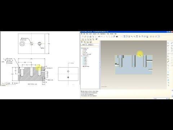Click the navigator panel collapse sash

pyautogui.click(x=100, y=62)
